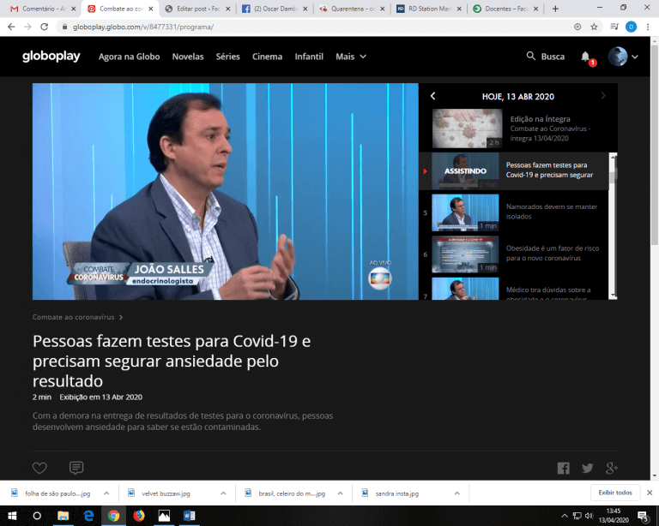Open the Infantil section
Screen dimensions: 659x526
(309, 57)
